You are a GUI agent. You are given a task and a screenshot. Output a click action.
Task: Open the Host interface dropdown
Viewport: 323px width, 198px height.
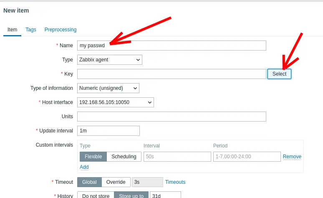[x=116, y=102]
